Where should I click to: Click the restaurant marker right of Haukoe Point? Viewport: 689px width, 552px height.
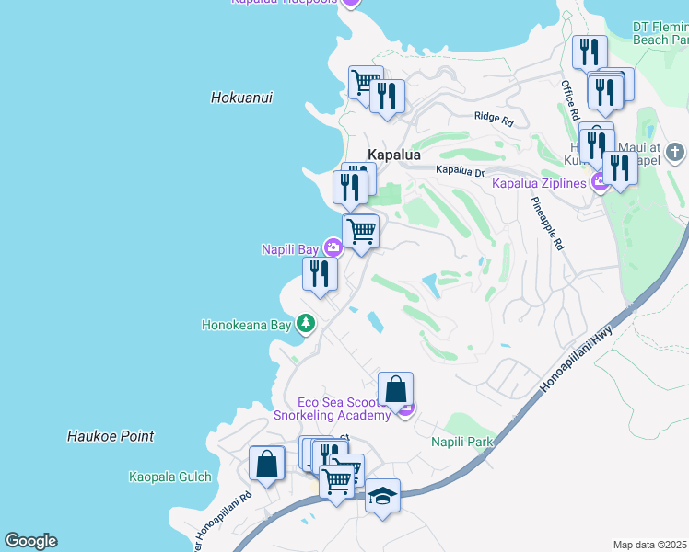[x=330, y=454]
